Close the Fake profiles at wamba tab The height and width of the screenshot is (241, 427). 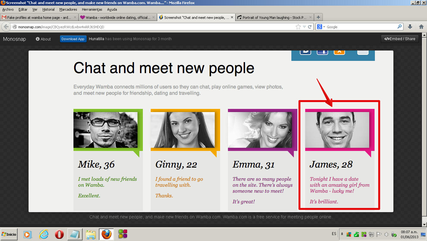point(75,18)
